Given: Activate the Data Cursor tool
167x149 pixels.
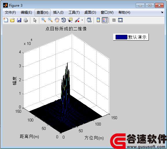Looking at the screenshot, I should pos(70,20).
